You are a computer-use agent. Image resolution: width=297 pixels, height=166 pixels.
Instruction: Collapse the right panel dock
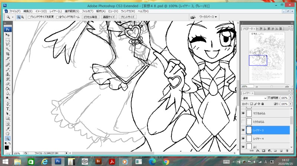(x=292, y=23)
